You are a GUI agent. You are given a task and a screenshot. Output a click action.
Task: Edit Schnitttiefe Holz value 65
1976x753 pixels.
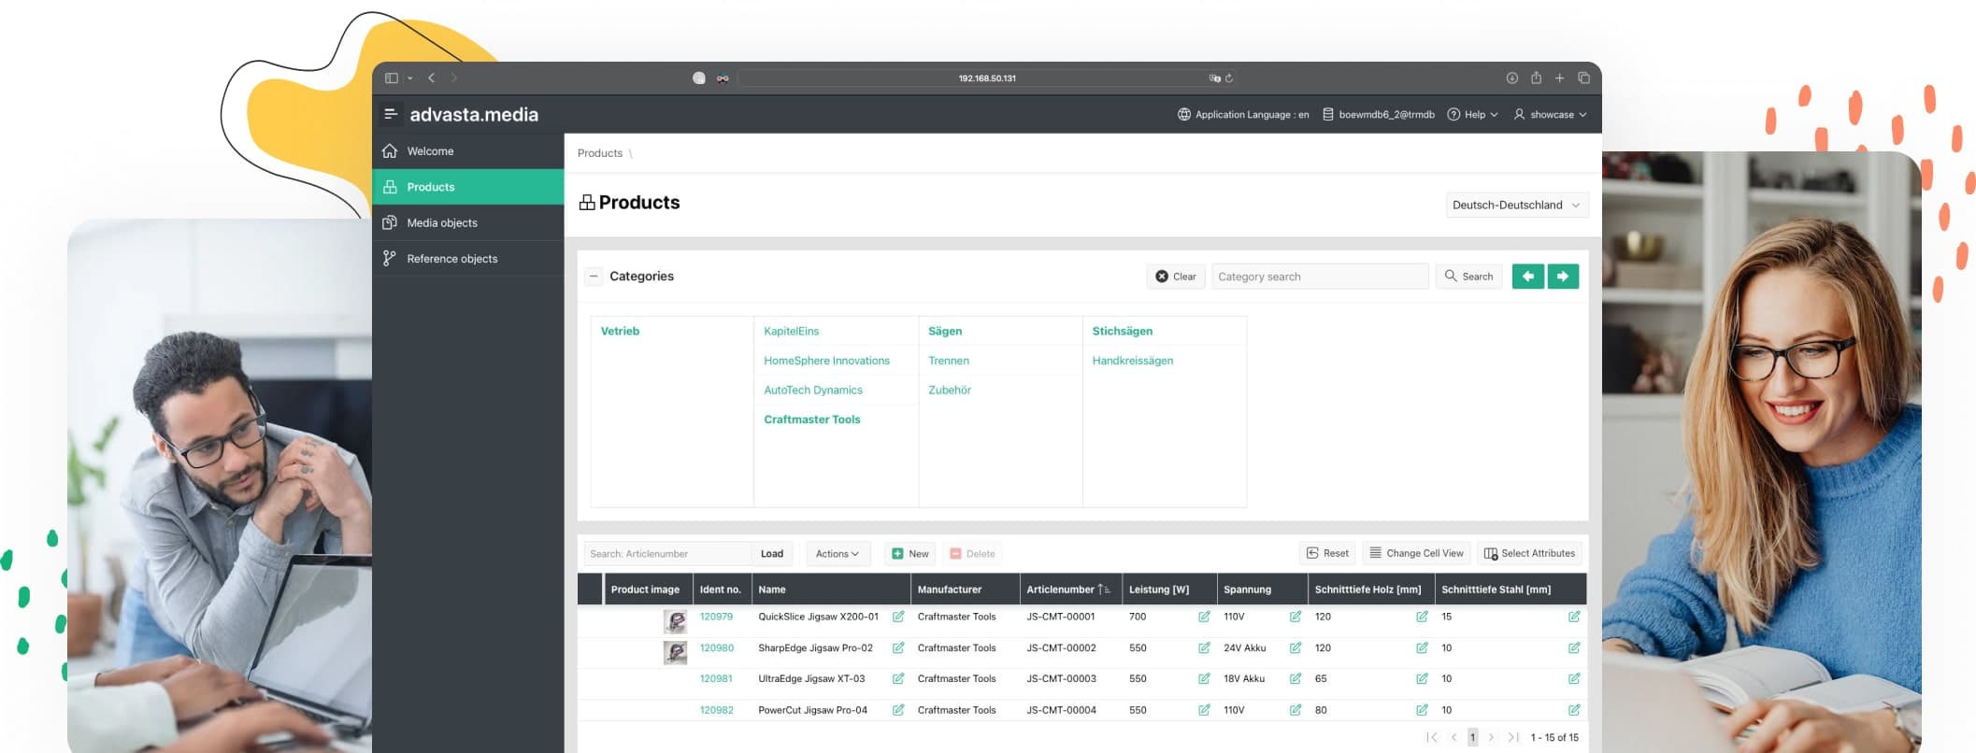click(x=1422, y=678)
